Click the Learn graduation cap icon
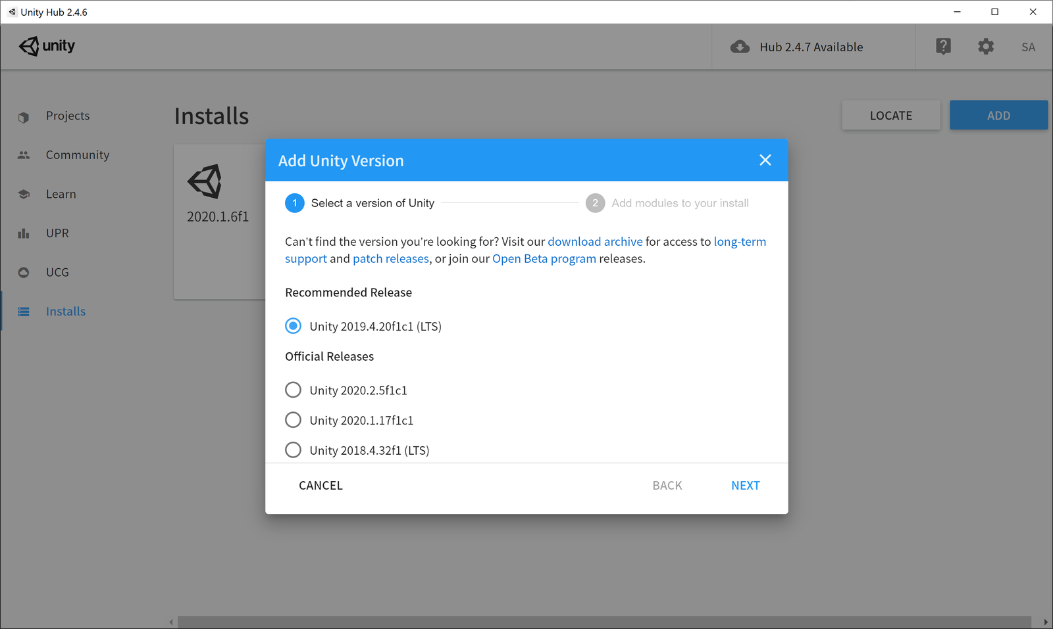Viewport: 1053px width, 629px height. (x=24, y=195)
